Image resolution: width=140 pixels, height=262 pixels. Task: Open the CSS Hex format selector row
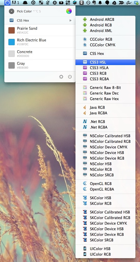[x=40, y=20]
